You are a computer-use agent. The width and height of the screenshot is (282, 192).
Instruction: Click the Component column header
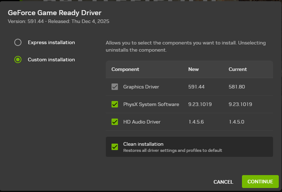tap(125, 69)
